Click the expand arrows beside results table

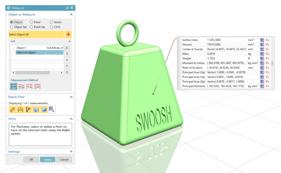[x=272, y=63]
